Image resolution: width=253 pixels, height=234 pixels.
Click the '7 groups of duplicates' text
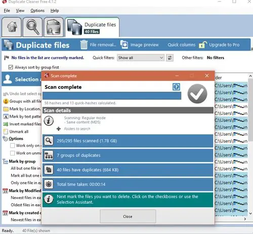78,155
